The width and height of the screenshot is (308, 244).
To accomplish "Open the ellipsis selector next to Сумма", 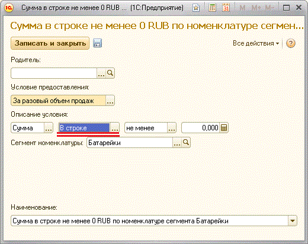I will tap(49, 128).
